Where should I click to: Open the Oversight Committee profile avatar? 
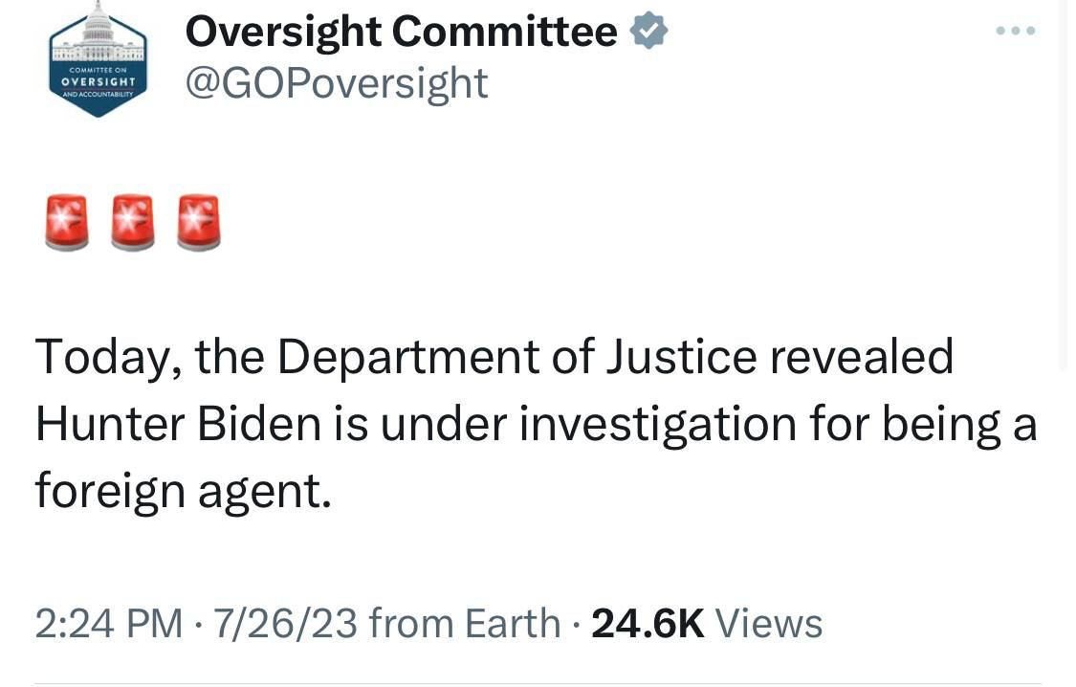99,59
